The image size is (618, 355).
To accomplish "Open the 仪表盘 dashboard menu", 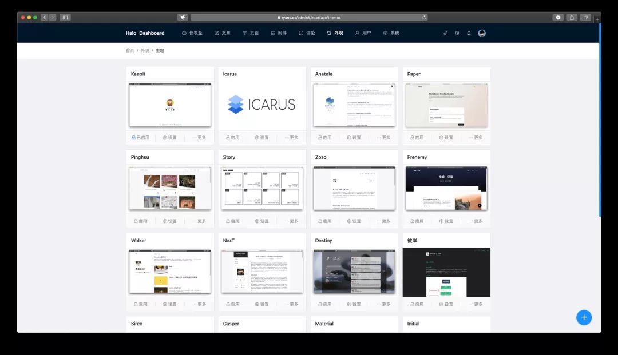I will point(192,33).
